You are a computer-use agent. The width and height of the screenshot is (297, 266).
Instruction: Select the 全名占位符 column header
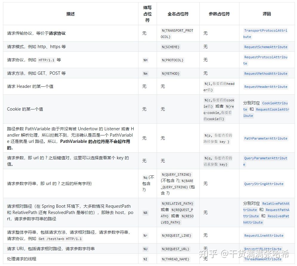pyautogui.click(x=178, y=14)
